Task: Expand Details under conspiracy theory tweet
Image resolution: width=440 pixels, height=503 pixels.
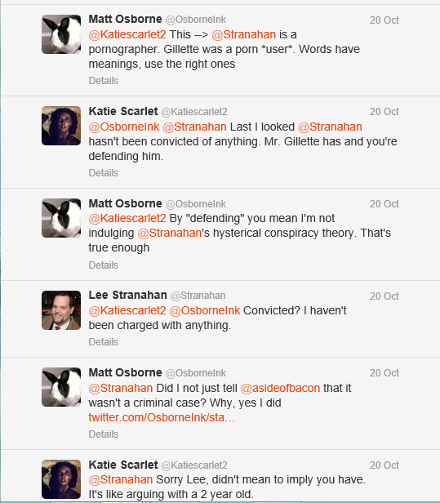Action: 103,265
